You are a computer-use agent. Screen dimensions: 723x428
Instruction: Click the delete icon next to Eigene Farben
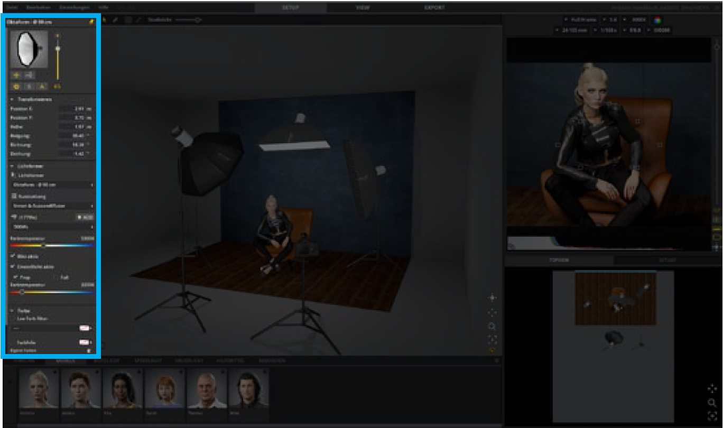88,350
